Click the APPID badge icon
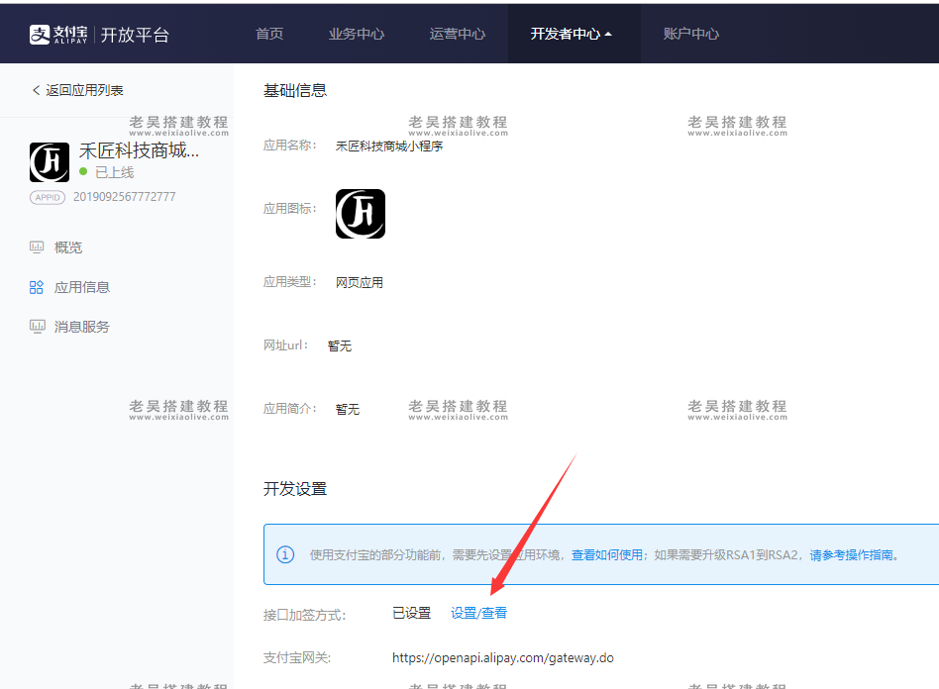 coord(48,197)
